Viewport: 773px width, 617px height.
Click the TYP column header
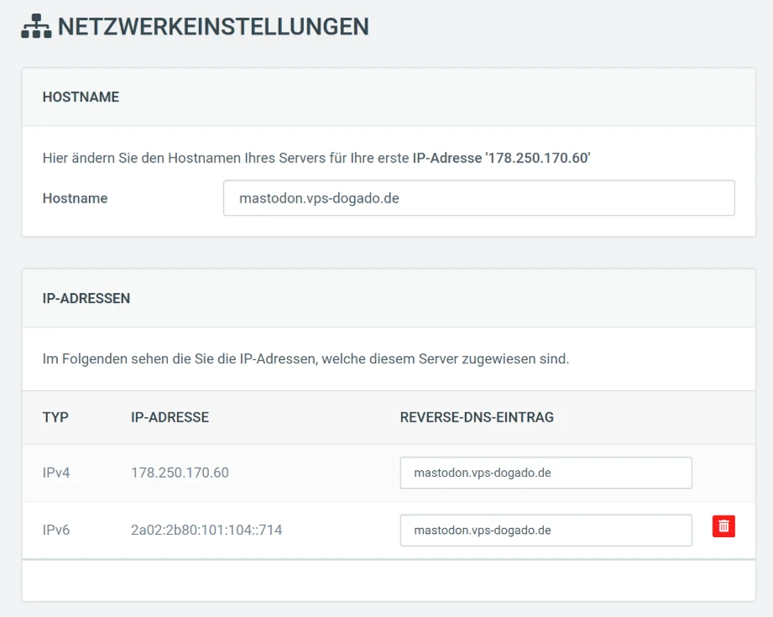click(x=55, y=417)
